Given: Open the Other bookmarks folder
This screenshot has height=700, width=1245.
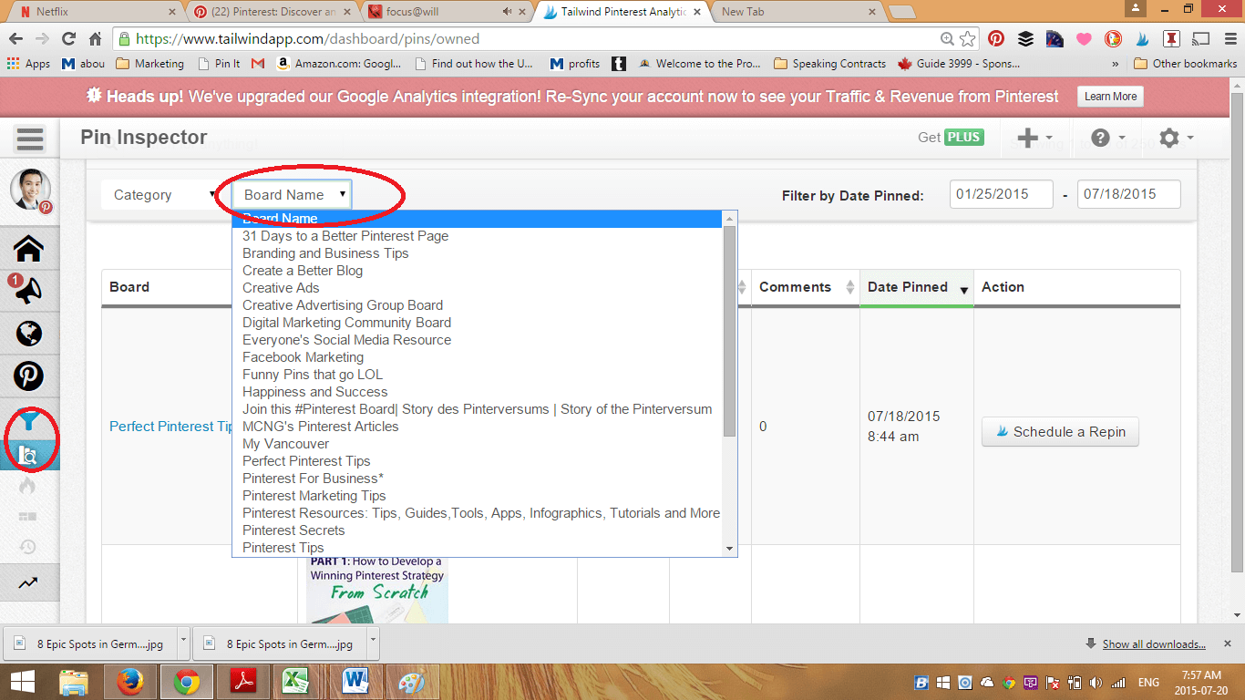Looking at the screenshot, I should (1186, 64).
